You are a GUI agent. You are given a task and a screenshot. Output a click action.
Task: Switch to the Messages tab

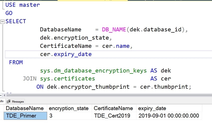pos(17,101)
